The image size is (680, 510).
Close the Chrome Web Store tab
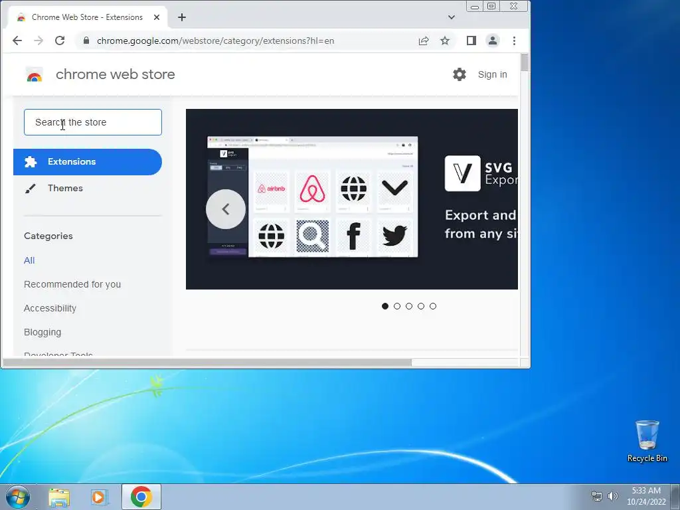(x=157, y=17)
